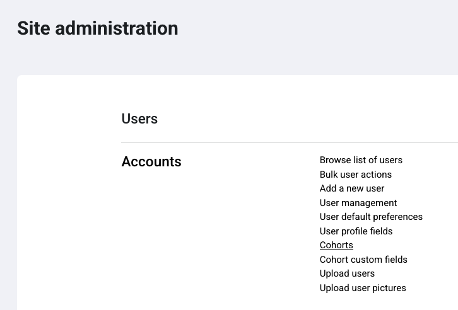Click the Accounts category heading
The width and height of the screenshot is (458, 310).
tap(151, 162)
